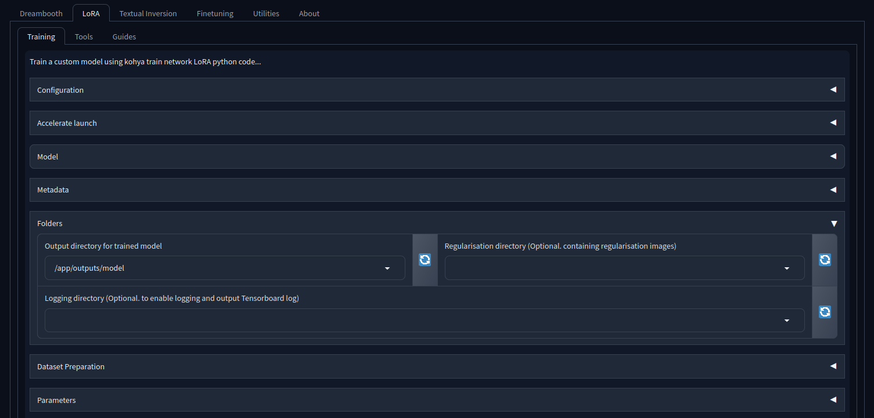874x418 pixels.
Task: Refresh the regularisation directory list
Action: point(824,260)
